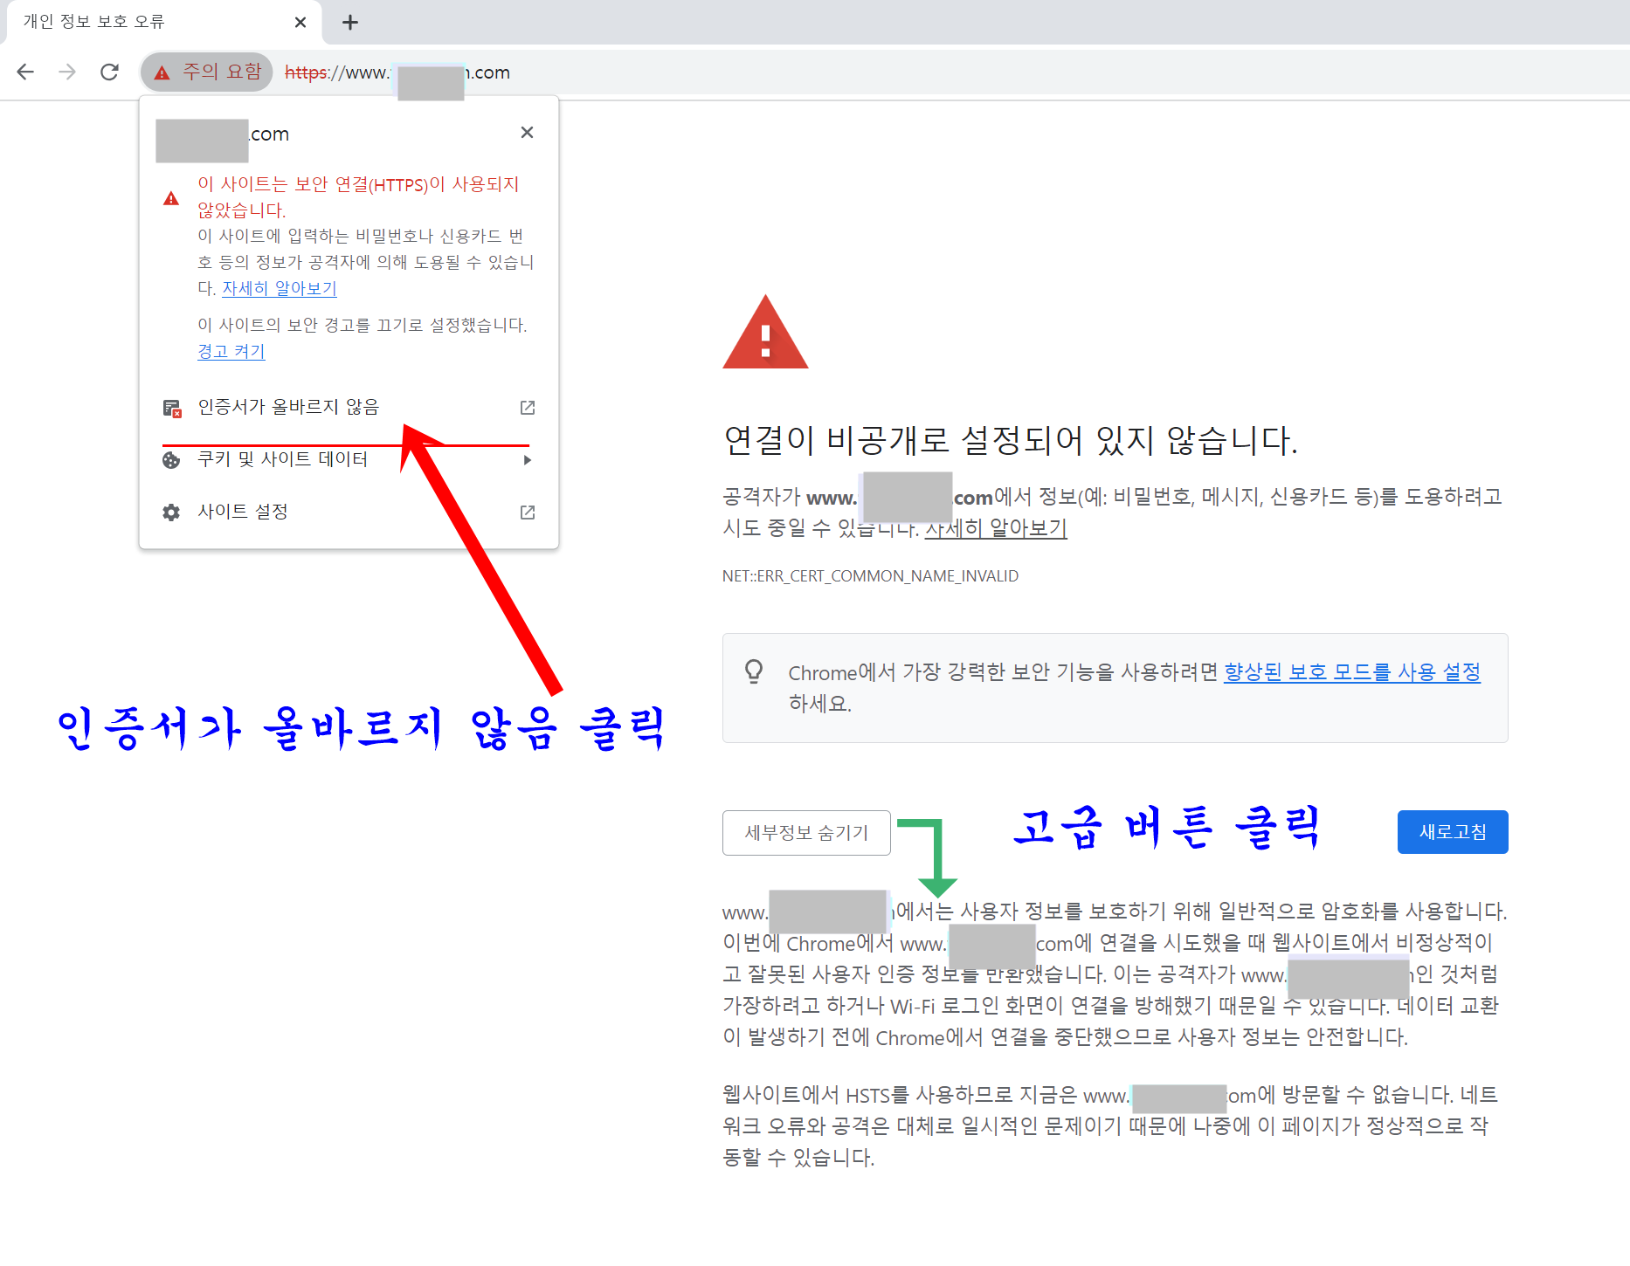Screen dimensions: 1630x1266
Task: Collapse details with 세부정보 숨기기 button
Action: [x=805, y=832]
